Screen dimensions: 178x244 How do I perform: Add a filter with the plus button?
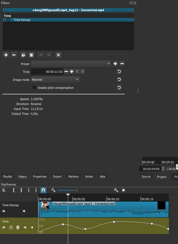coord(6,55)
